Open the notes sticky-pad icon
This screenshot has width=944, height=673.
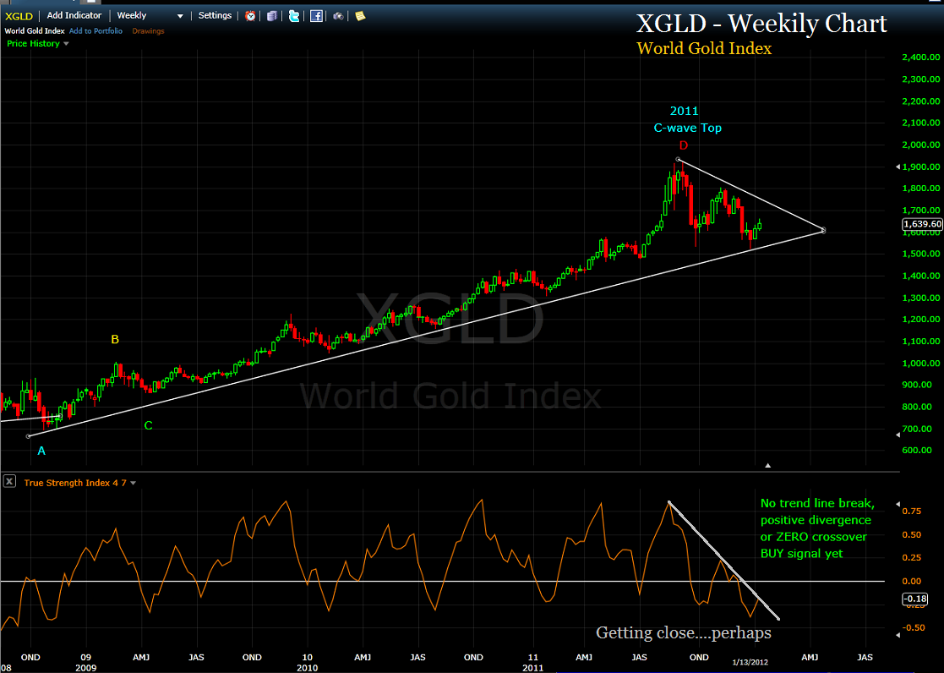(359, 15)
